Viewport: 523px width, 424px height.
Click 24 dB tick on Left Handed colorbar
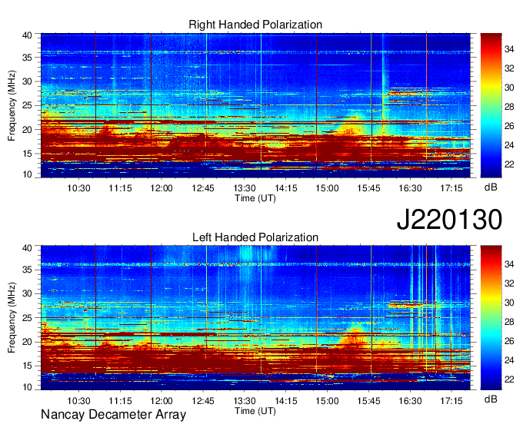click(x=509, y=360)
